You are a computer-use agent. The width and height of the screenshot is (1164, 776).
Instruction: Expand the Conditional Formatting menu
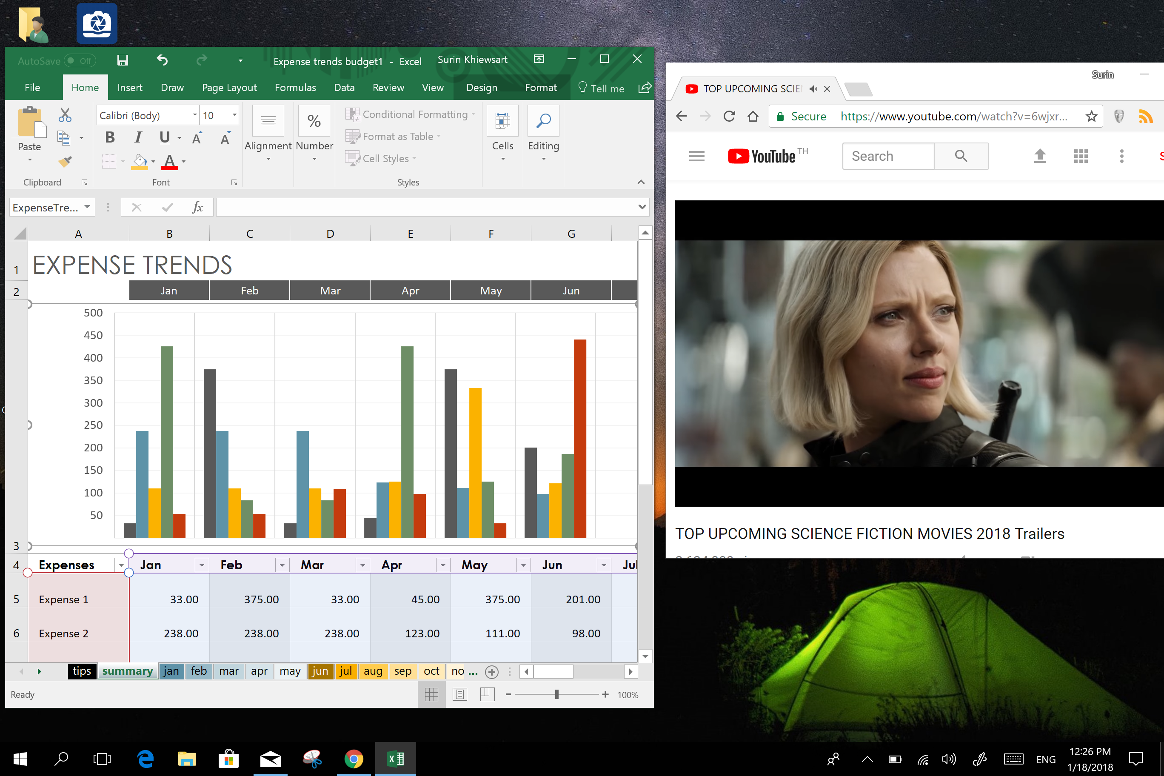pos(410,114)
